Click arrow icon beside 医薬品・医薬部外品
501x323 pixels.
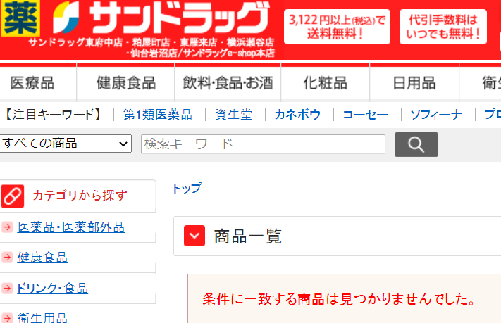click(7, 227)
